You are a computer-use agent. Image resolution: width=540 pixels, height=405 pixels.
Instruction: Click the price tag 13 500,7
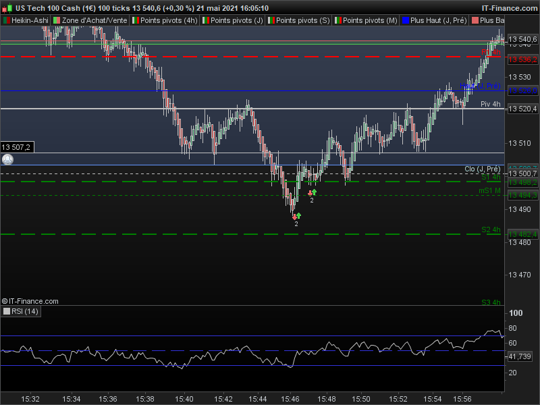522,173
